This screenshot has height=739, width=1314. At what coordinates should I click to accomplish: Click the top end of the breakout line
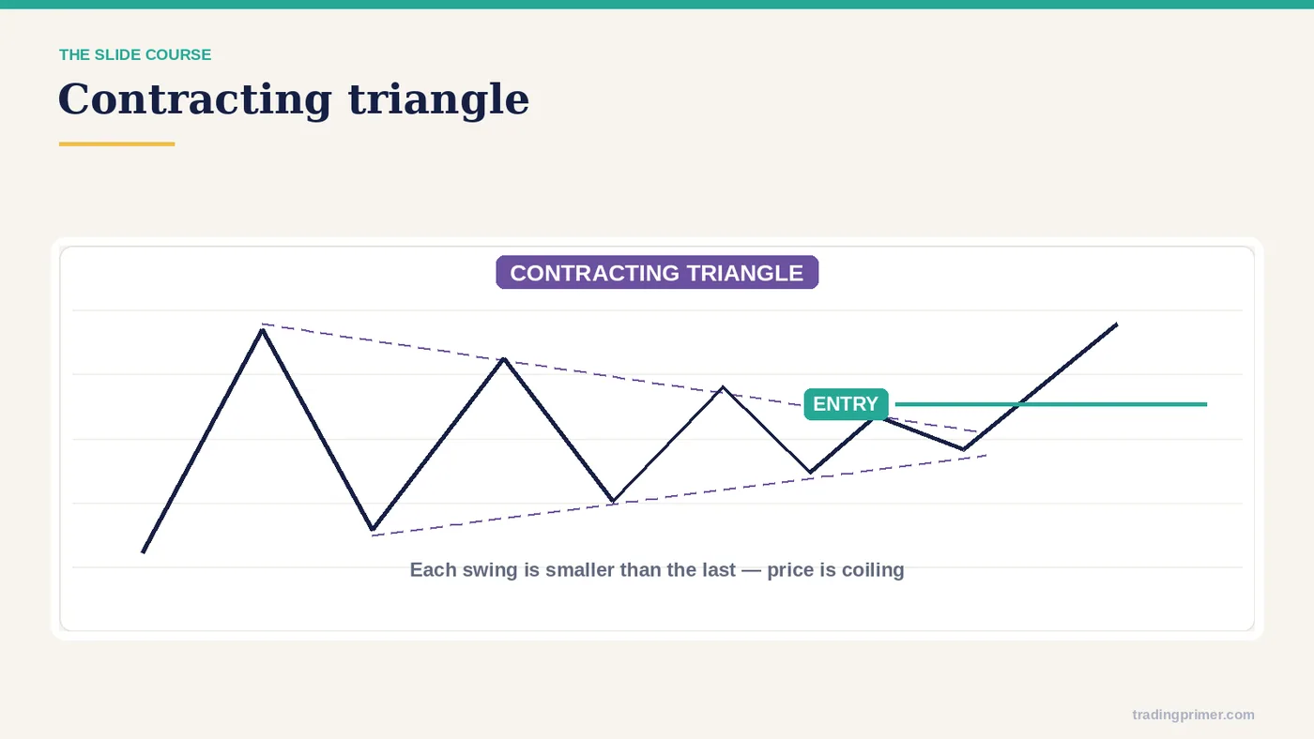point(1116,324)
